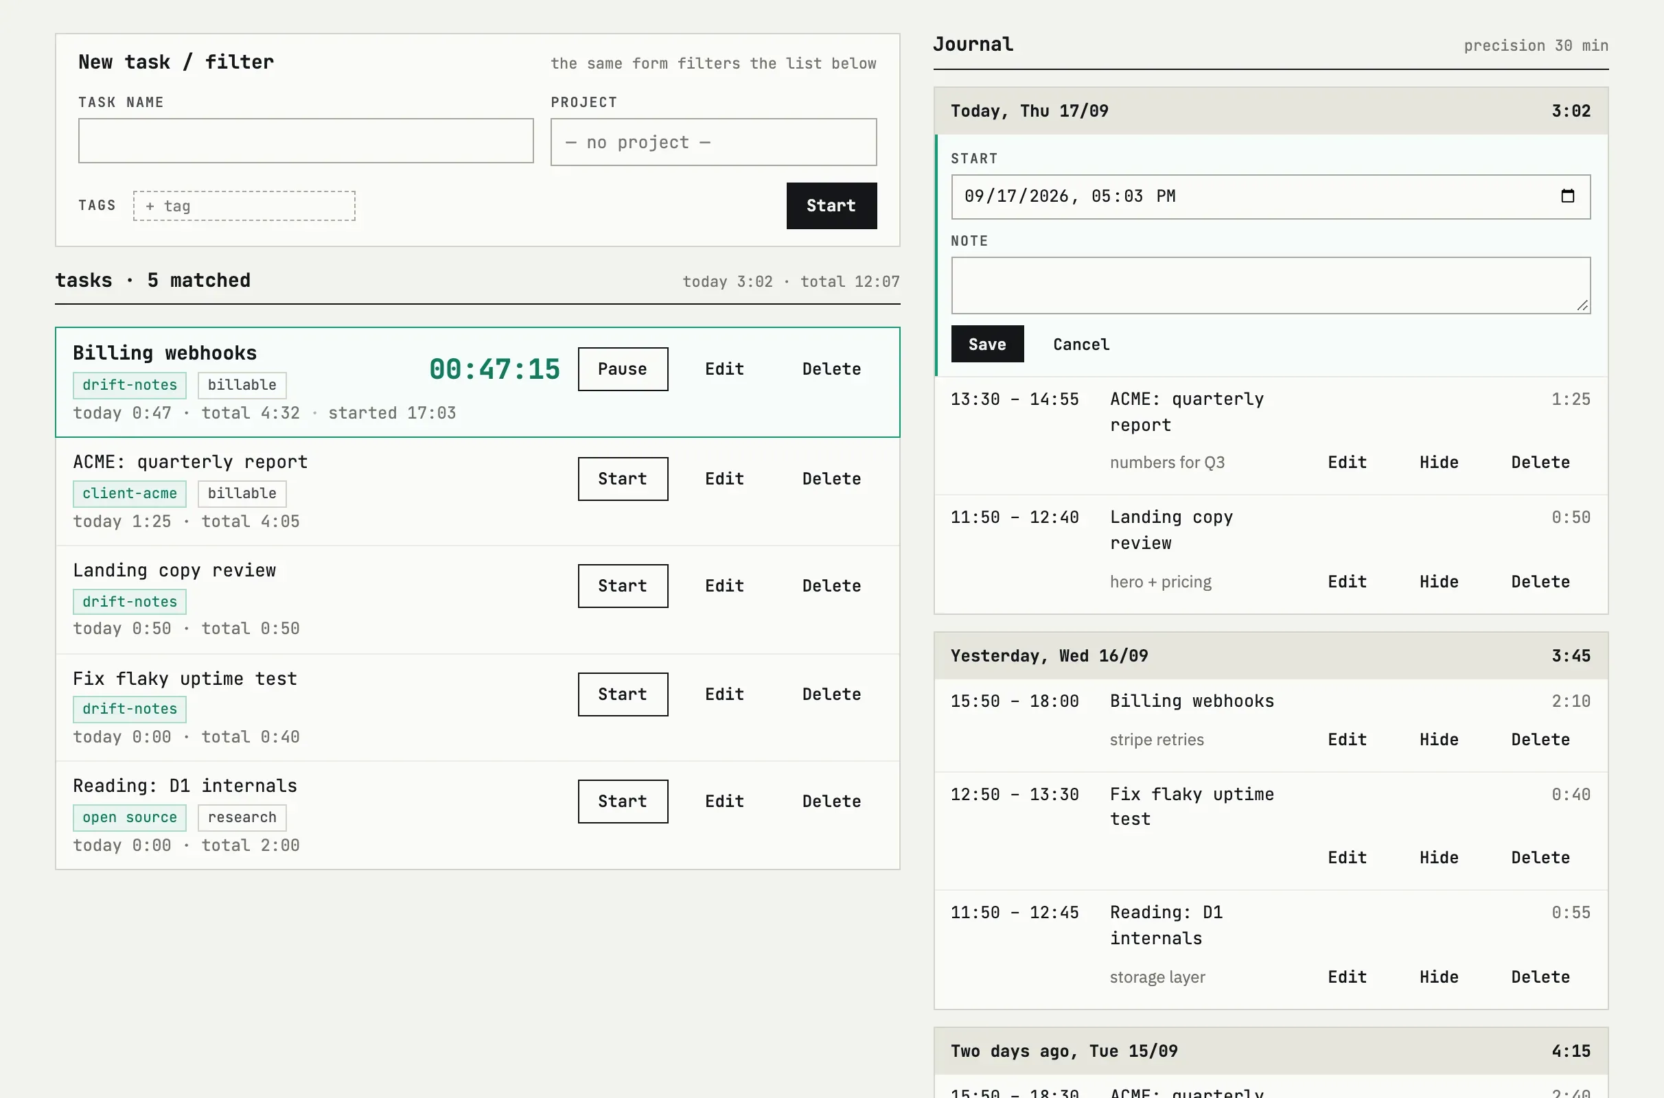Start the Fix flaky uptime test task
The height and width of the screenshot is (1098, 1664).
tap(622, 694)
